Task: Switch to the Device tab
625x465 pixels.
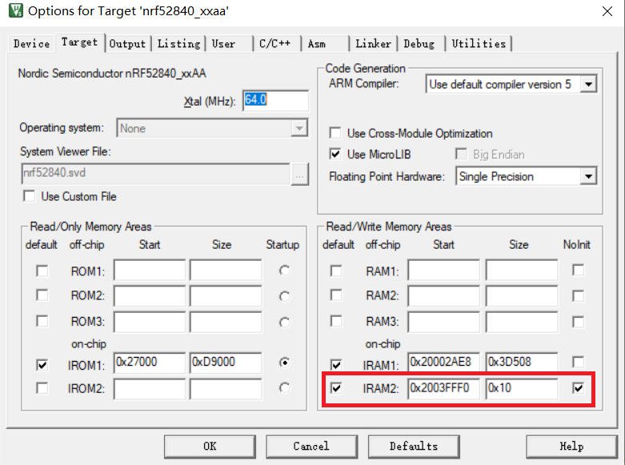Action: point(31,43)
